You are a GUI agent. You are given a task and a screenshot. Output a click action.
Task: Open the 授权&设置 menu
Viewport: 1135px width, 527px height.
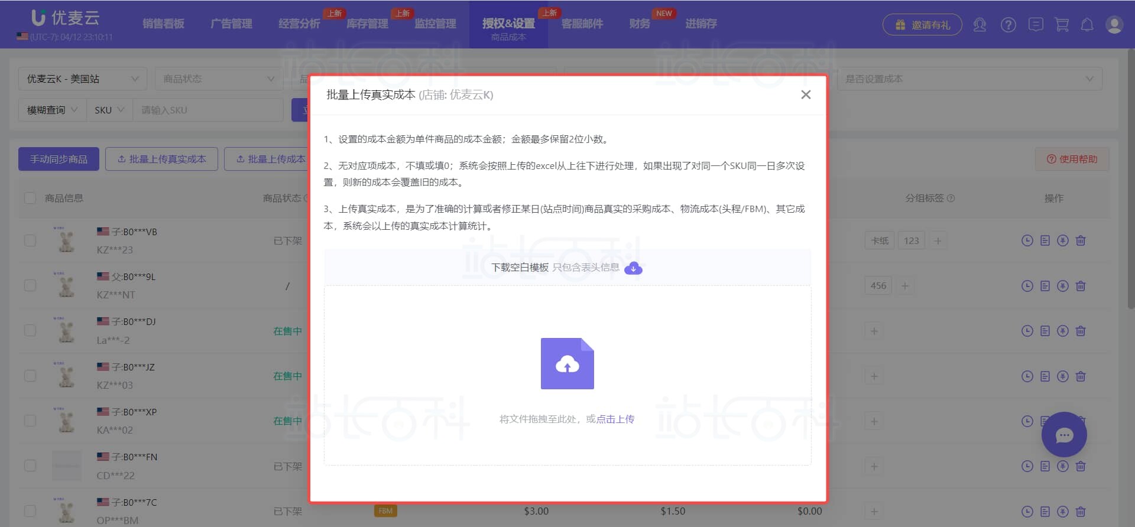coord(508,24)
